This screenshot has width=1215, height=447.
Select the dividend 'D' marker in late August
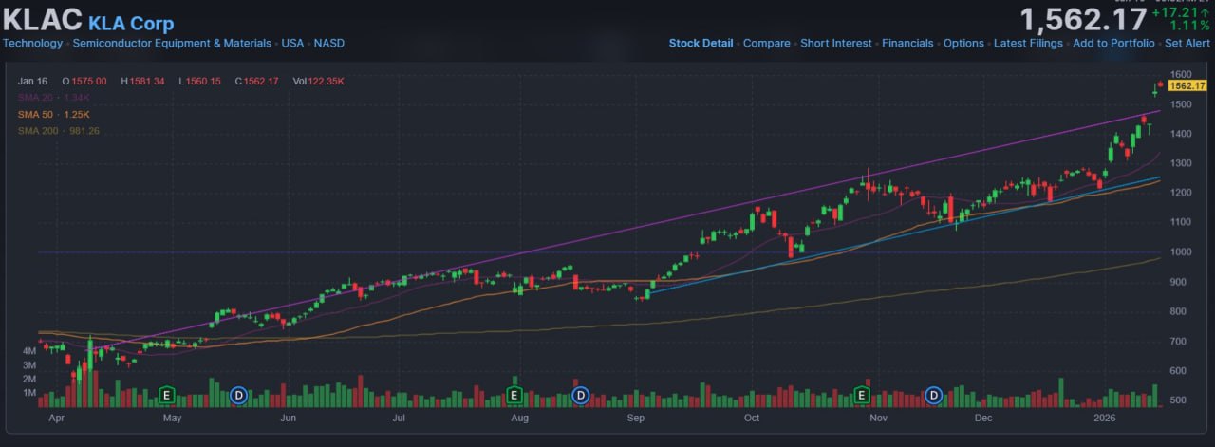(x=579, y=394)
